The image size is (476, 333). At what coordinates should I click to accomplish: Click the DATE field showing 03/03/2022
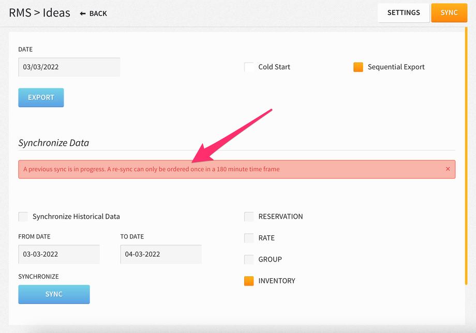69,67
